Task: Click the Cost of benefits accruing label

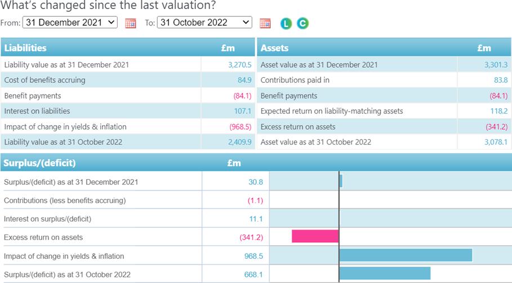Action: point(44,80)
